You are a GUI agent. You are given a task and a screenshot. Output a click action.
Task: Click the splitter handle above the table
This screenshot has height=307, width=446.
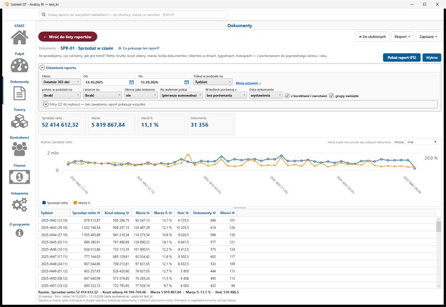pyautogui.click(x=240, y=208)
